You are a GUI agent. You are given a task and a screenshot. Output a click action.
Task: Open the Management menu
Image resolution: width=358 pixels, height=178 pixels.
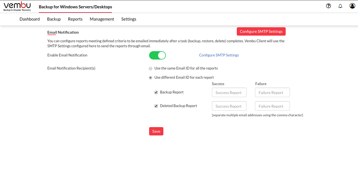102,19
